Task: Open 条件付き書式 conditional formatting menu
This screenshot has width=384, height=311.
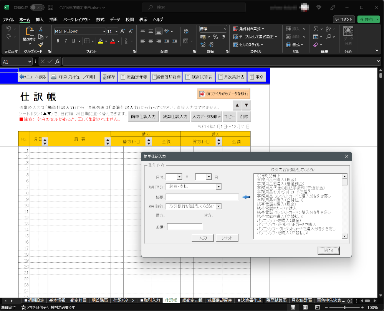Action: (248, 29)
